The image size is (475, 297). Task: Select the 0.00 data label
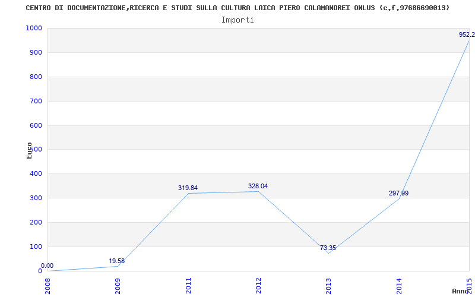point(47,266)
